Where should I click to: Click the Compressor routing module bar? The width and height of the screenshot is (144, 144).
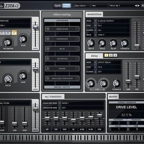(x=62, y=39)
